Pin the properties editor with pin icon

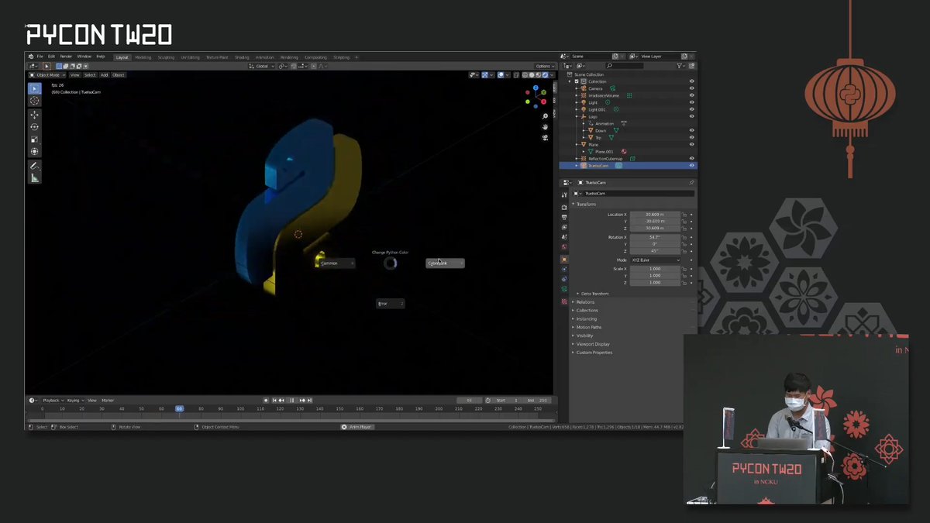[691, 183]
